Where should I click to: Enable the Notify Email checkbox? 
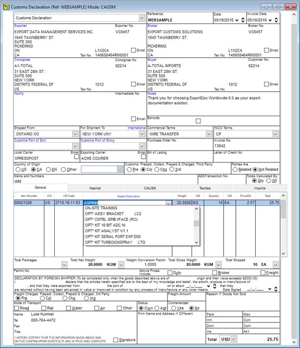(x=134, y=119)
